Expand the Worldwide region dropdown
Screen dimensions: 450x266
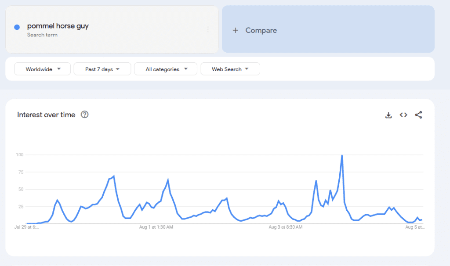pos(43,69)
